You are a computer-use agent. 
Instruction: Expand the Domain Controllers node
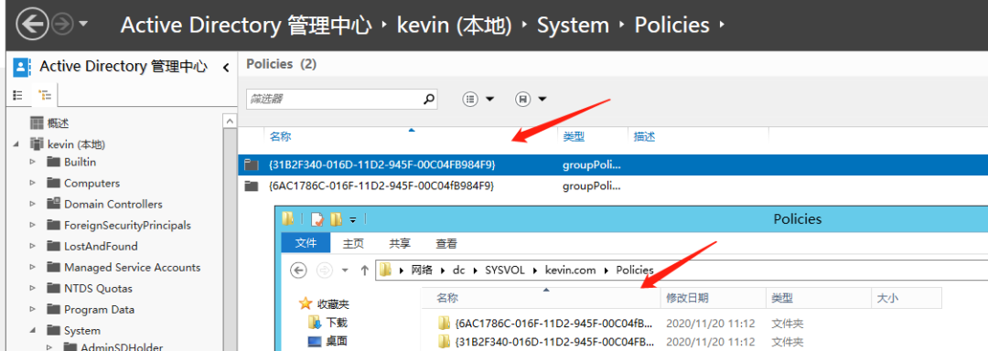(33, 204)
